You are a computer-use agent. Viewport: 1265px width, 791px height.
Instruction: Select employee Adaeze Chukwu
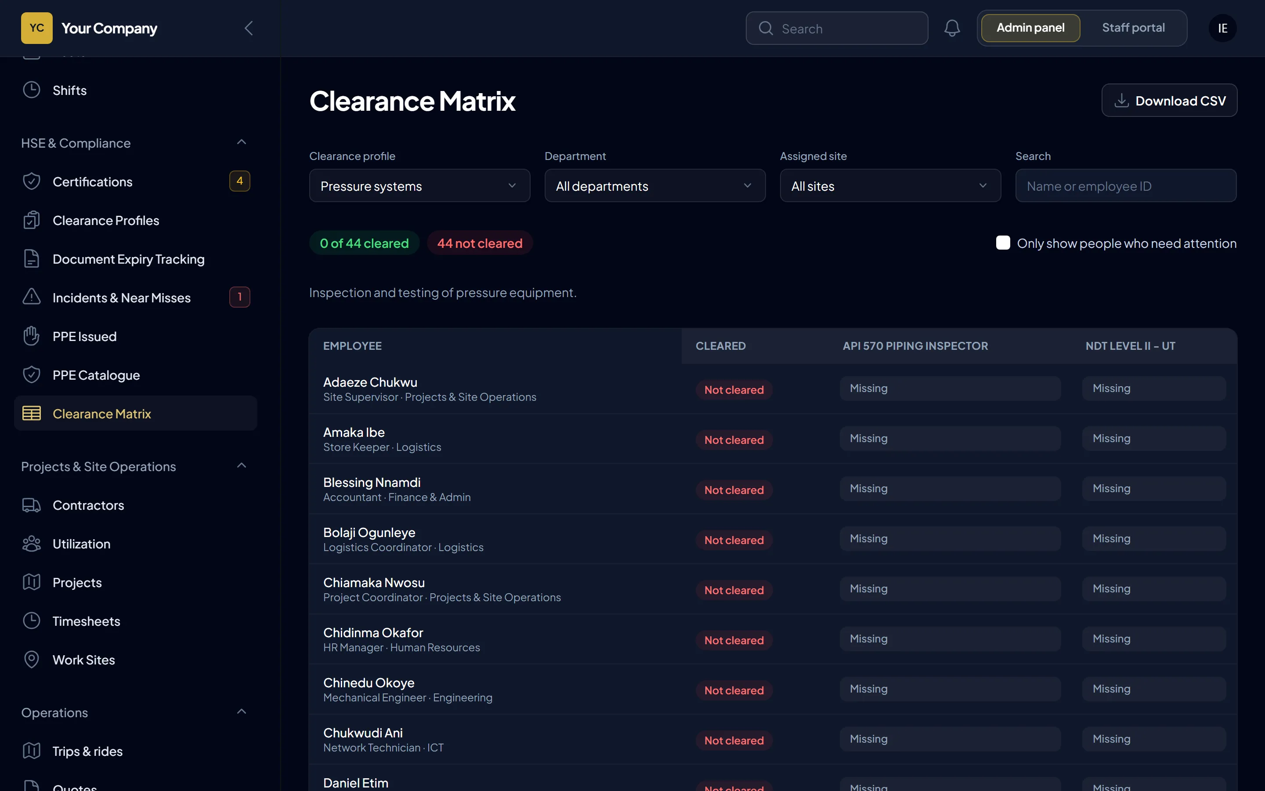point(370,382)
